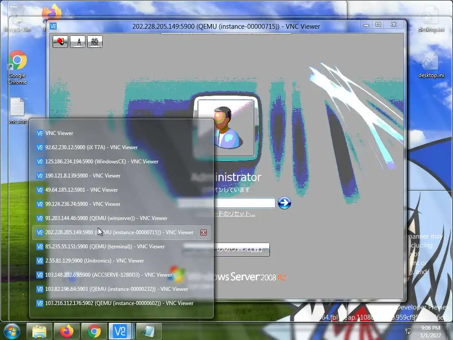Image resolution: width=453 pixels, height=340 pixels.
Task: Click the password reset link
Action: (234, 214)
